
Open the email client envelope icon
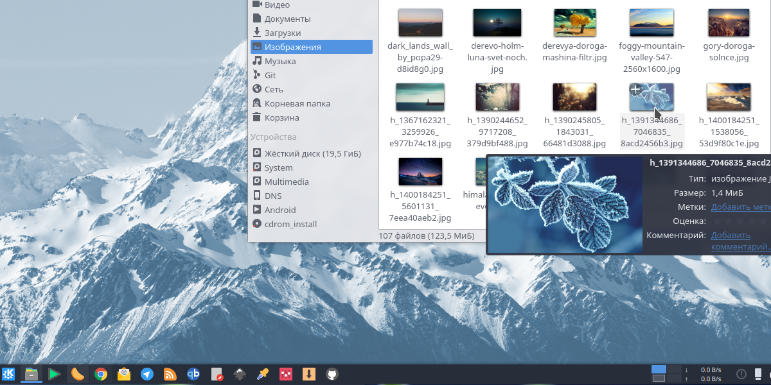tap(124, 374)
